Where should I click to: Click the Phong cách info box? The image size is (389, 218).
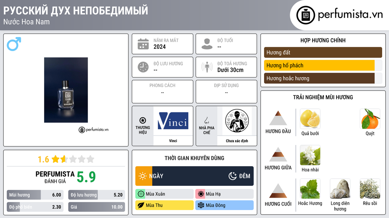163,92
